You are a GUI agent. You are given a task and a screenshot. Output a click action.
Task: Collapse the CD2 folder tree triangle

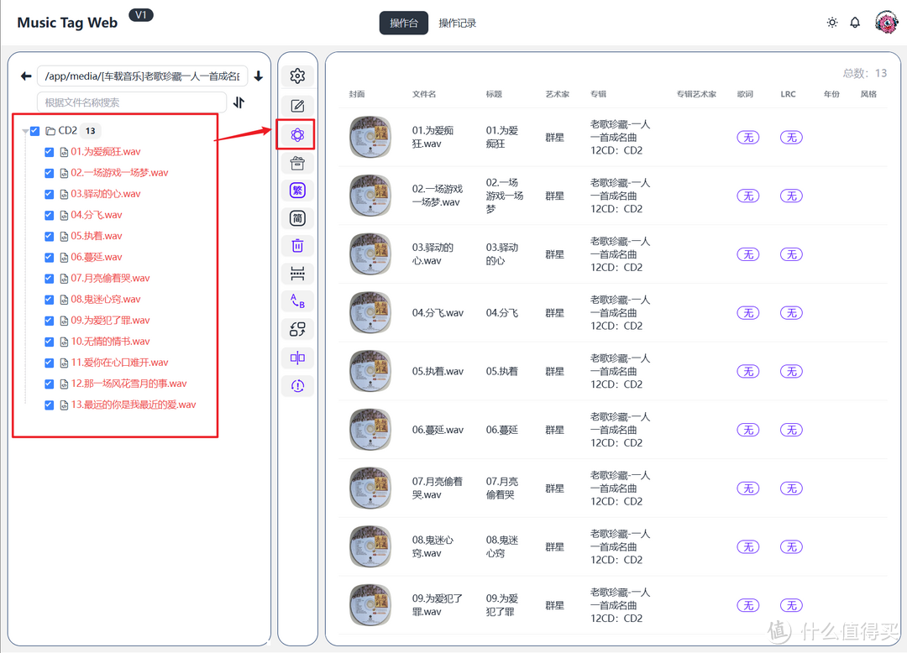(25, 131)
